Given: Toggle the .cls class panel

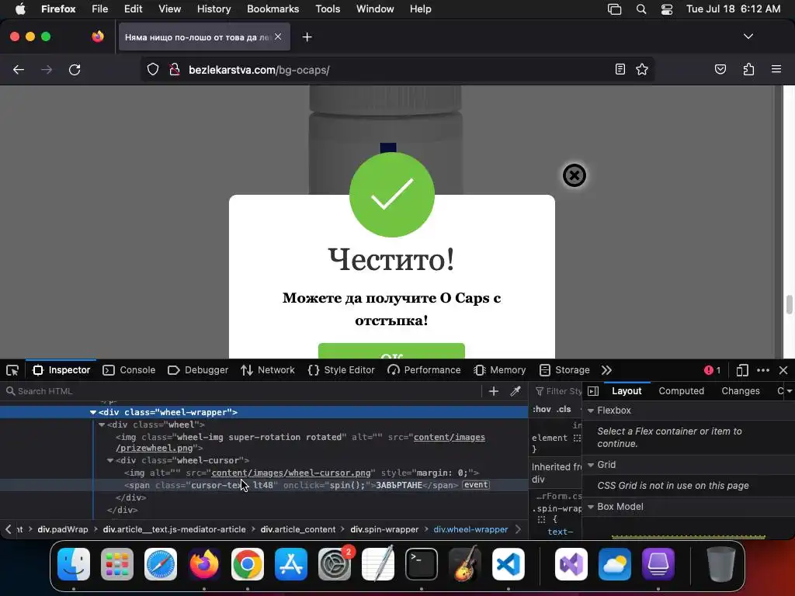Looking at the screenshot, I should (x=564, y=409).
